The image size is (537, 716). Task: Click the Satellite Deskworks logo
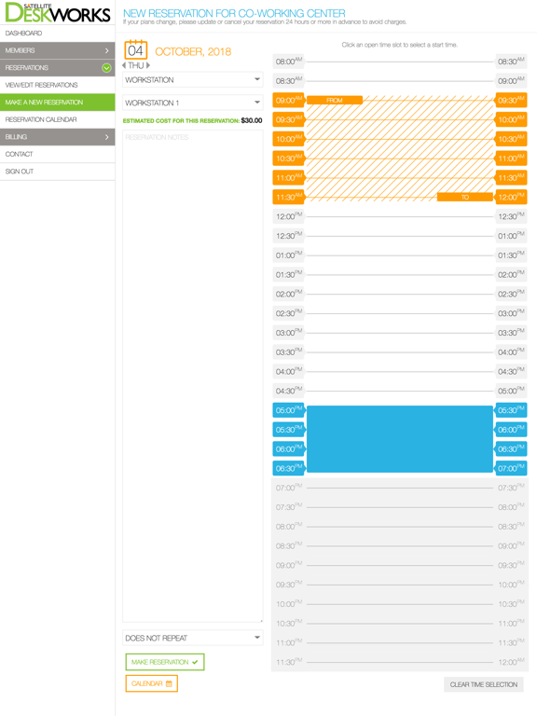[x=58, y=12]
